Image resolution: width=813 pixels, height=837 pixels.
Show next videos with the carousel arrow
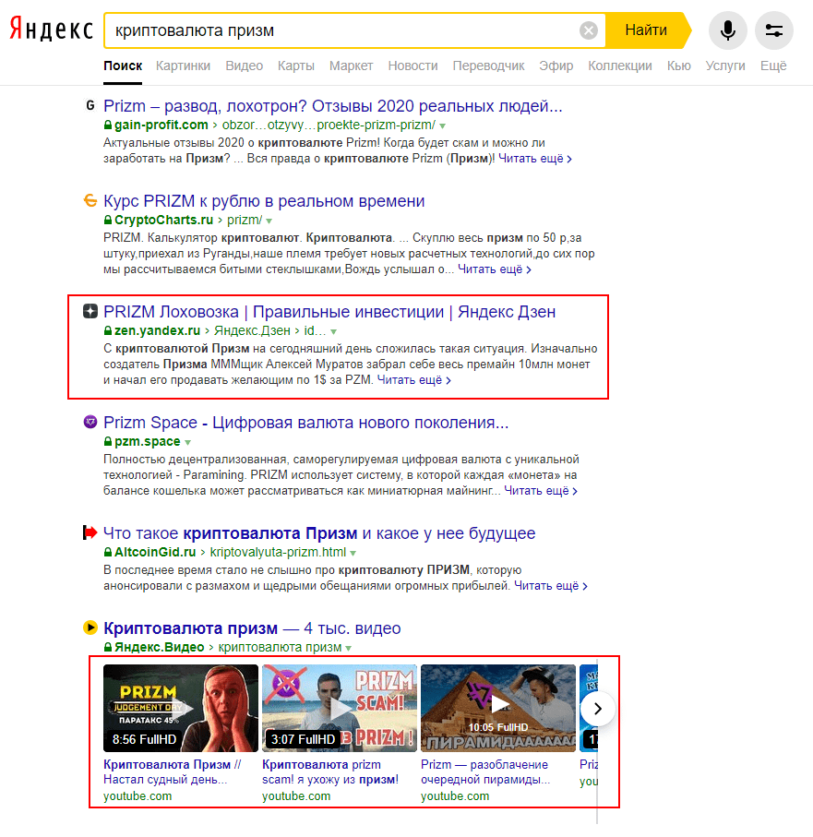pyautogui.click(x=598, y=709)
